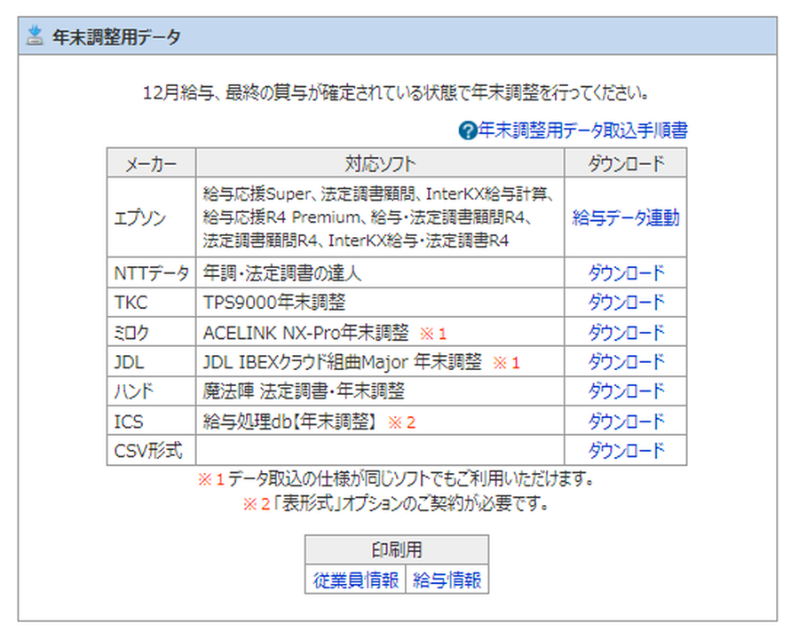The height and width of the screenshot is (639, 799).
Task: Open the 給与情報 print link
Action: pyautogui.click(x=447, y=580)
